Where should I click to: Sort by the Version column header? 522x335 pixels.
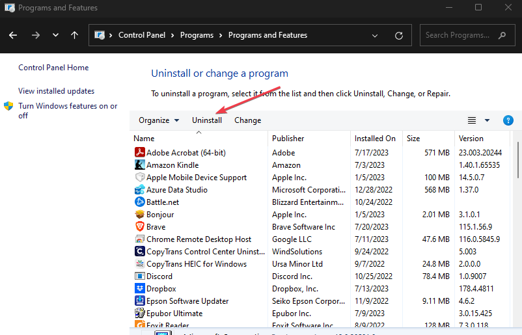482,139
